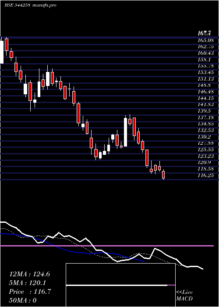Screen dimensions: 219x307
Task: Click the <<Live MACD label
Action: 184,296
